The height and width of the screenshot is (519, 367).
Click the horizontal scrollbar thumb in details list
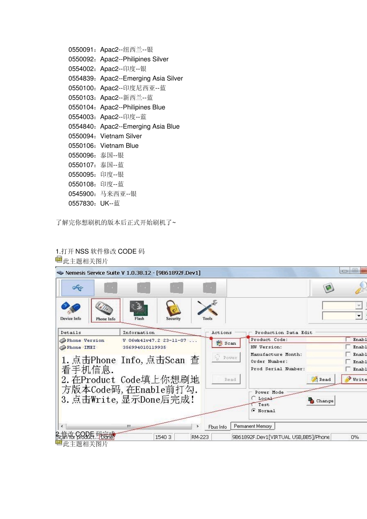point(129,426)
